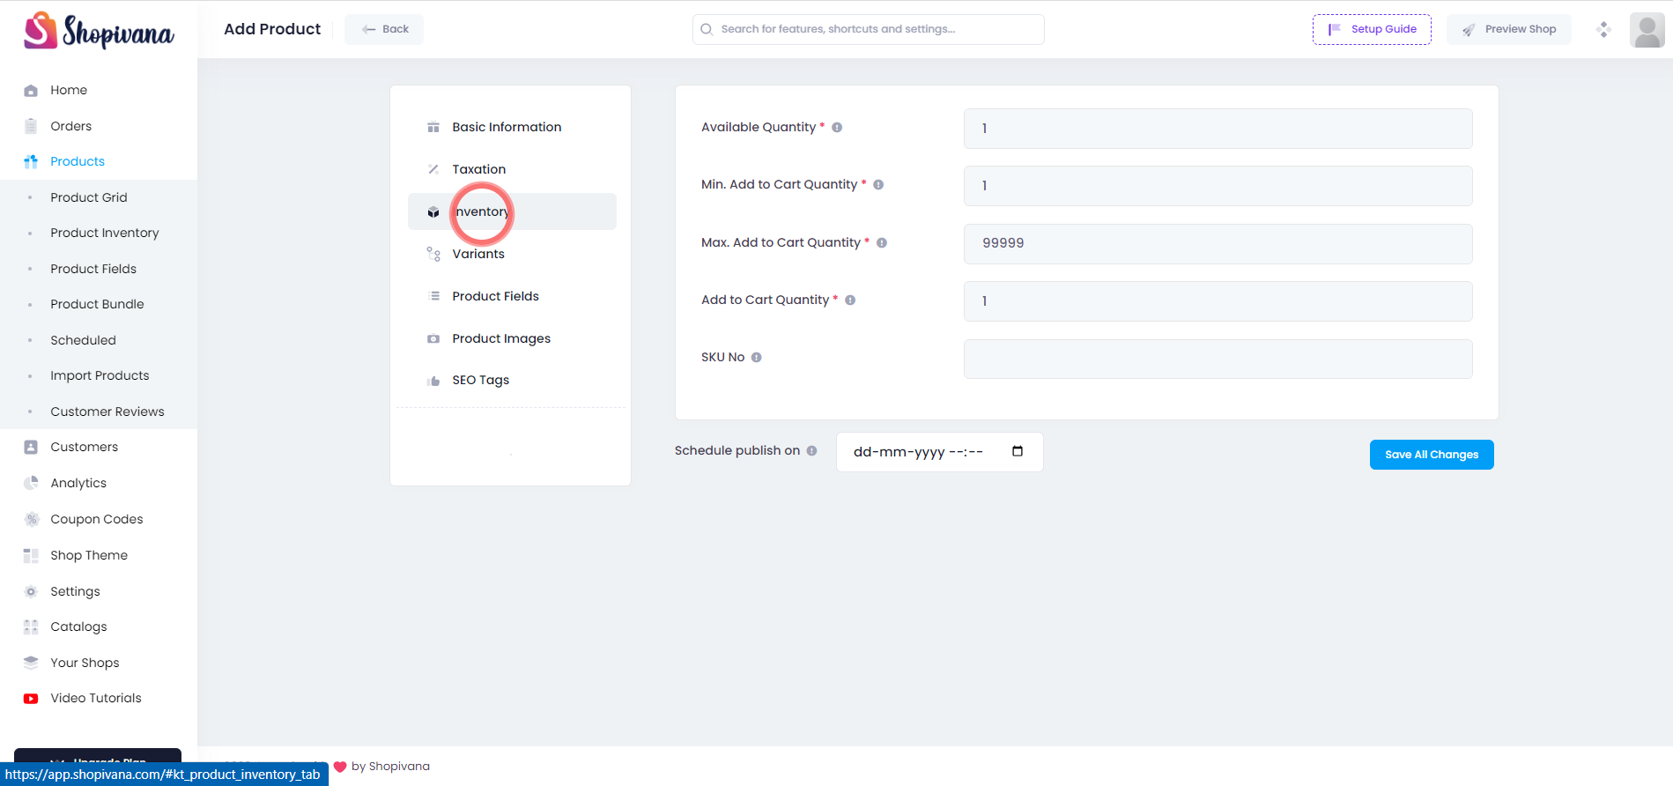
Task: Open Shop Theme in the sidebar
Action: (x=89, y=555)
